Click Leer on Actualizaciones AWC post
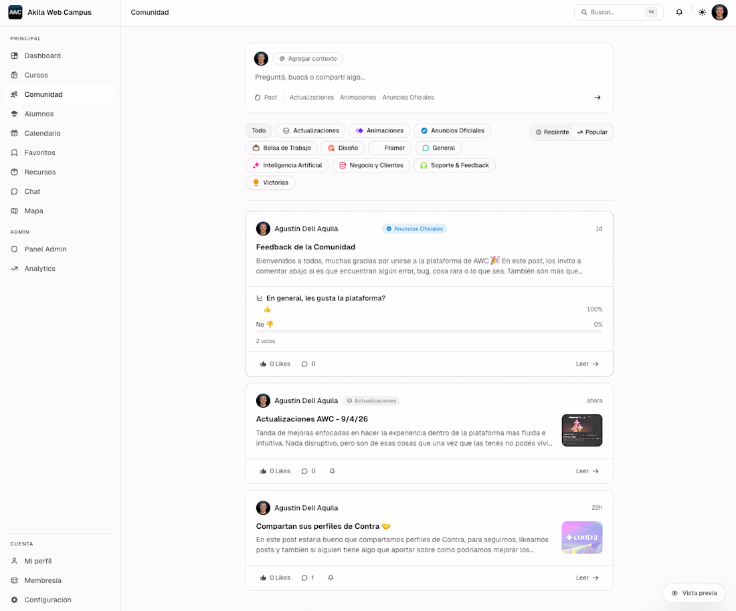Screen dimensions: 736x611 coord(587,471)
